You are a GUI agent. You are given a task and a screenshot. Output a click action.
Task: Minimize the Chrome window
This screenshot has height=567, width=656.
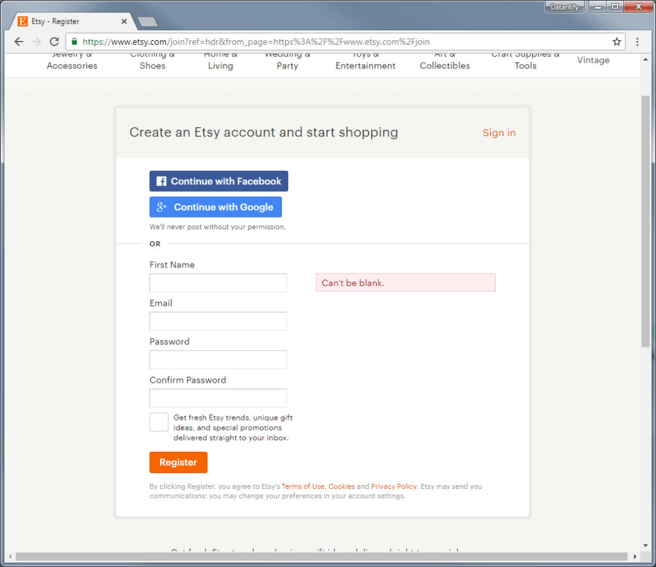[x=598, y=6]
